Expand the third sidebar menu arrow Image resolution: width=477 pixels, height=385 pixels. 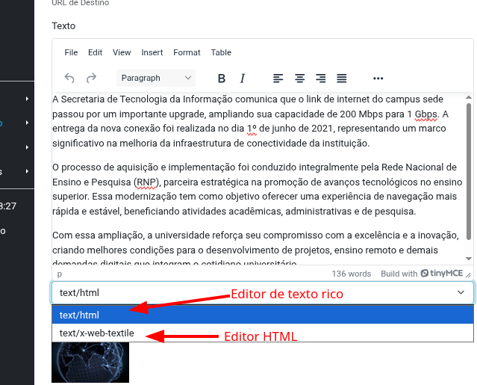27,147
